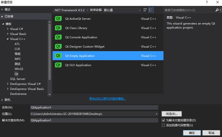The height and width of the screenshot is (137, 222).
Task: Click the search installed templates box
Action: (189, 10)
